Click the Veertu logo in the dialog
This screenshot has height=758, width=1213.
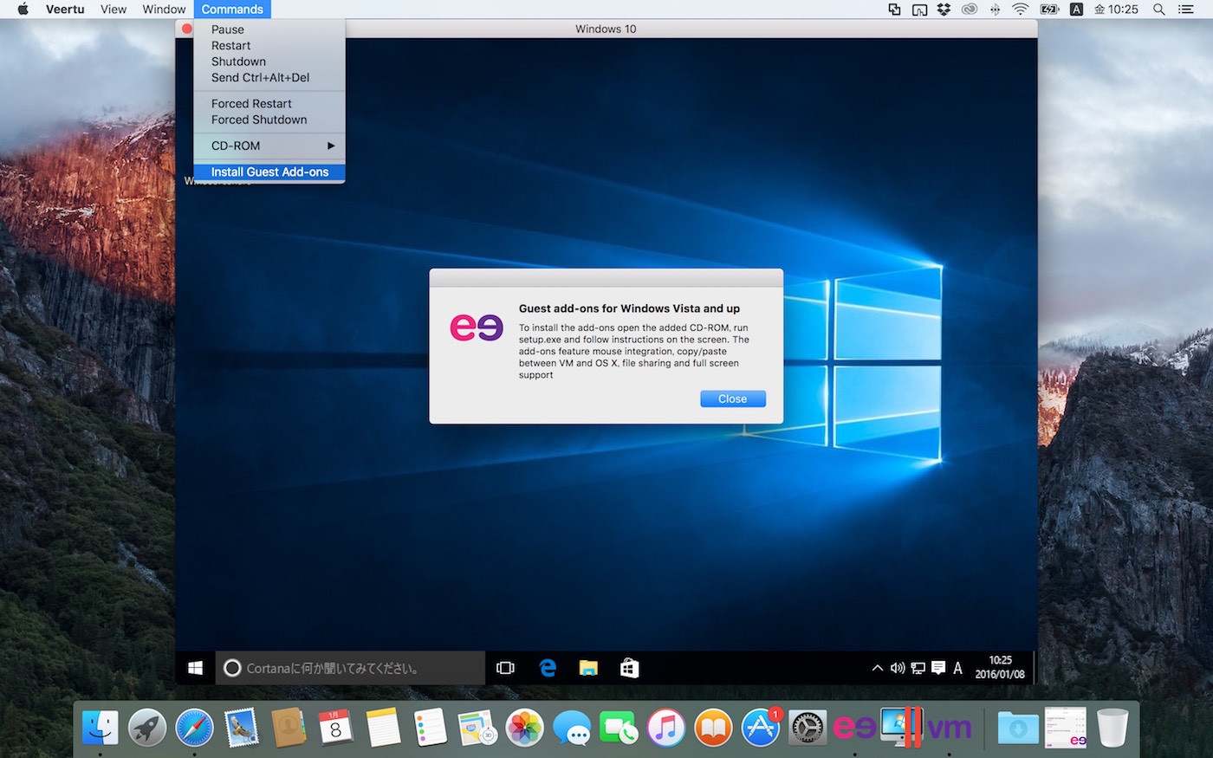click(x=477, y=327)
